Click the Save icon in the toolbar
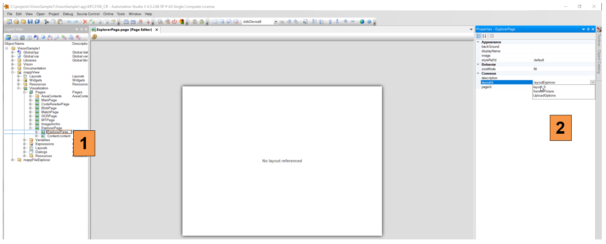This screenshot has width=606, height=244. pyautogui.click(x=30, y=22)
